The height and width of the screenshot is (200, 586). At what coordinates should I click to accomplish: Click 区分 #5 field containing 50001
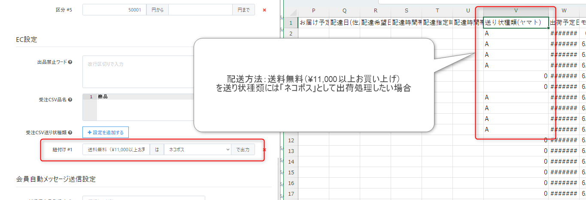pyautogui.click(x=114, y=10)
